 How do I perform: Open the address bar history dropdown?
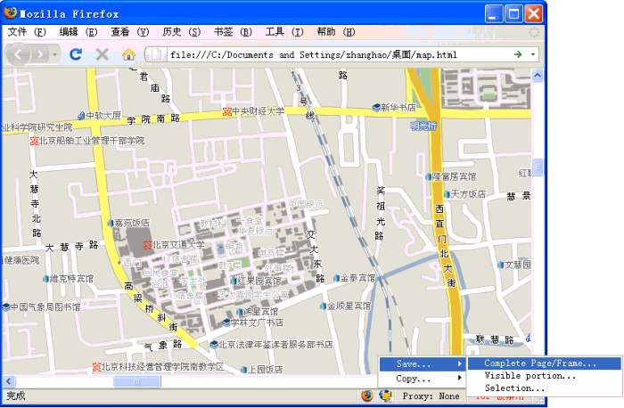pyautogui.click(x=533, y=54)
